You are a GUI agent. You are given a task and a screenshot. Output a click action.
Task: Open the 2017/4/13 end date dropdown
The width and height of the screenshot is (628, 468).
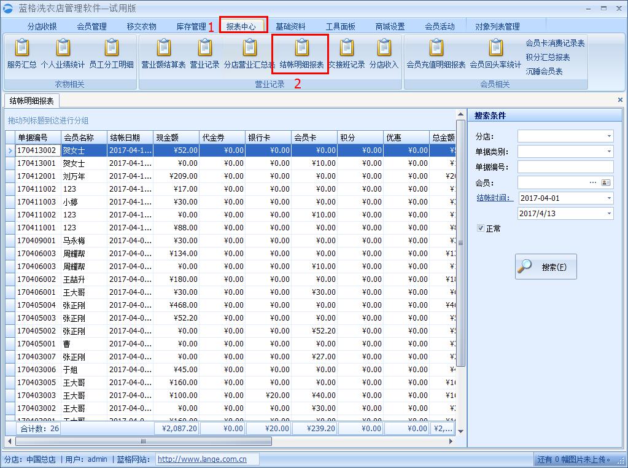tap(609, 213)
